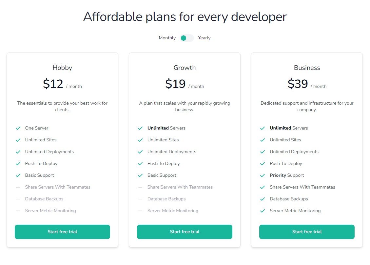Select the Database Backups checkmark in Business
Screen dimensions: 370x265
[263, 199]
